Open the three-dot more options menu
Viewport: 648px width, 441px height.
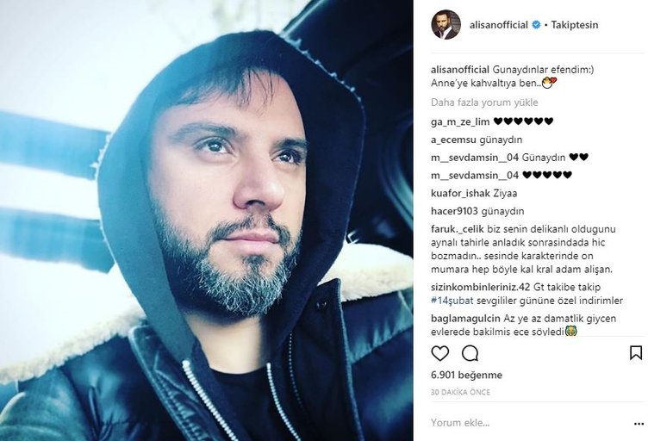click(639, 424)
